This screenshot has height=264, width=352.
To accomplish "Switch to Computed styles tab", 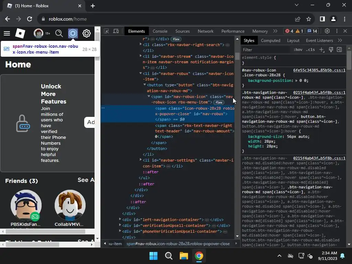I will pos(271,41).
